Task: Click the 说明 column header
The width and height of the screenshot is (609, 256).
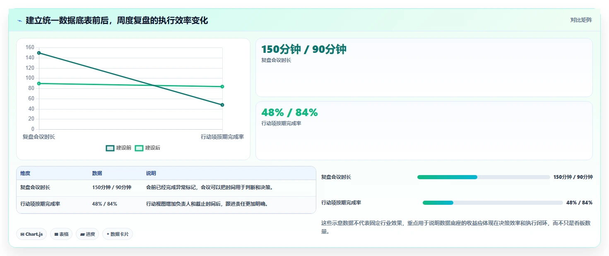Action: pos(151,173)
